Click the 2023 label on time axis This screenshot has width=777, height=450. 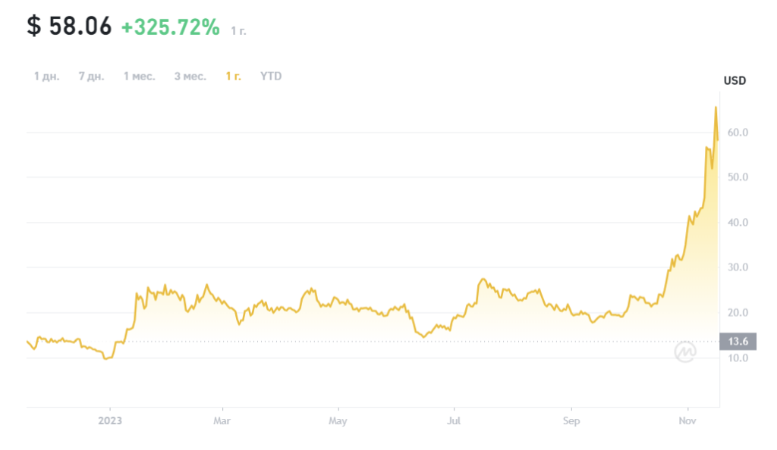109,420
